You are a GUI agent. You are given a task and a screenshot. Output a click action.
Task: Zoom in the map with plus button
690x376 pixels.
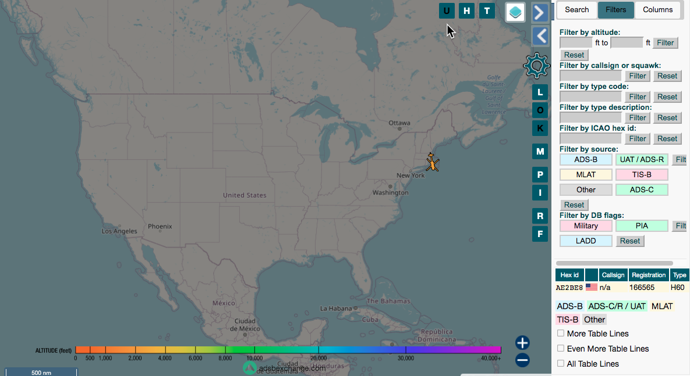pos(522,343)
